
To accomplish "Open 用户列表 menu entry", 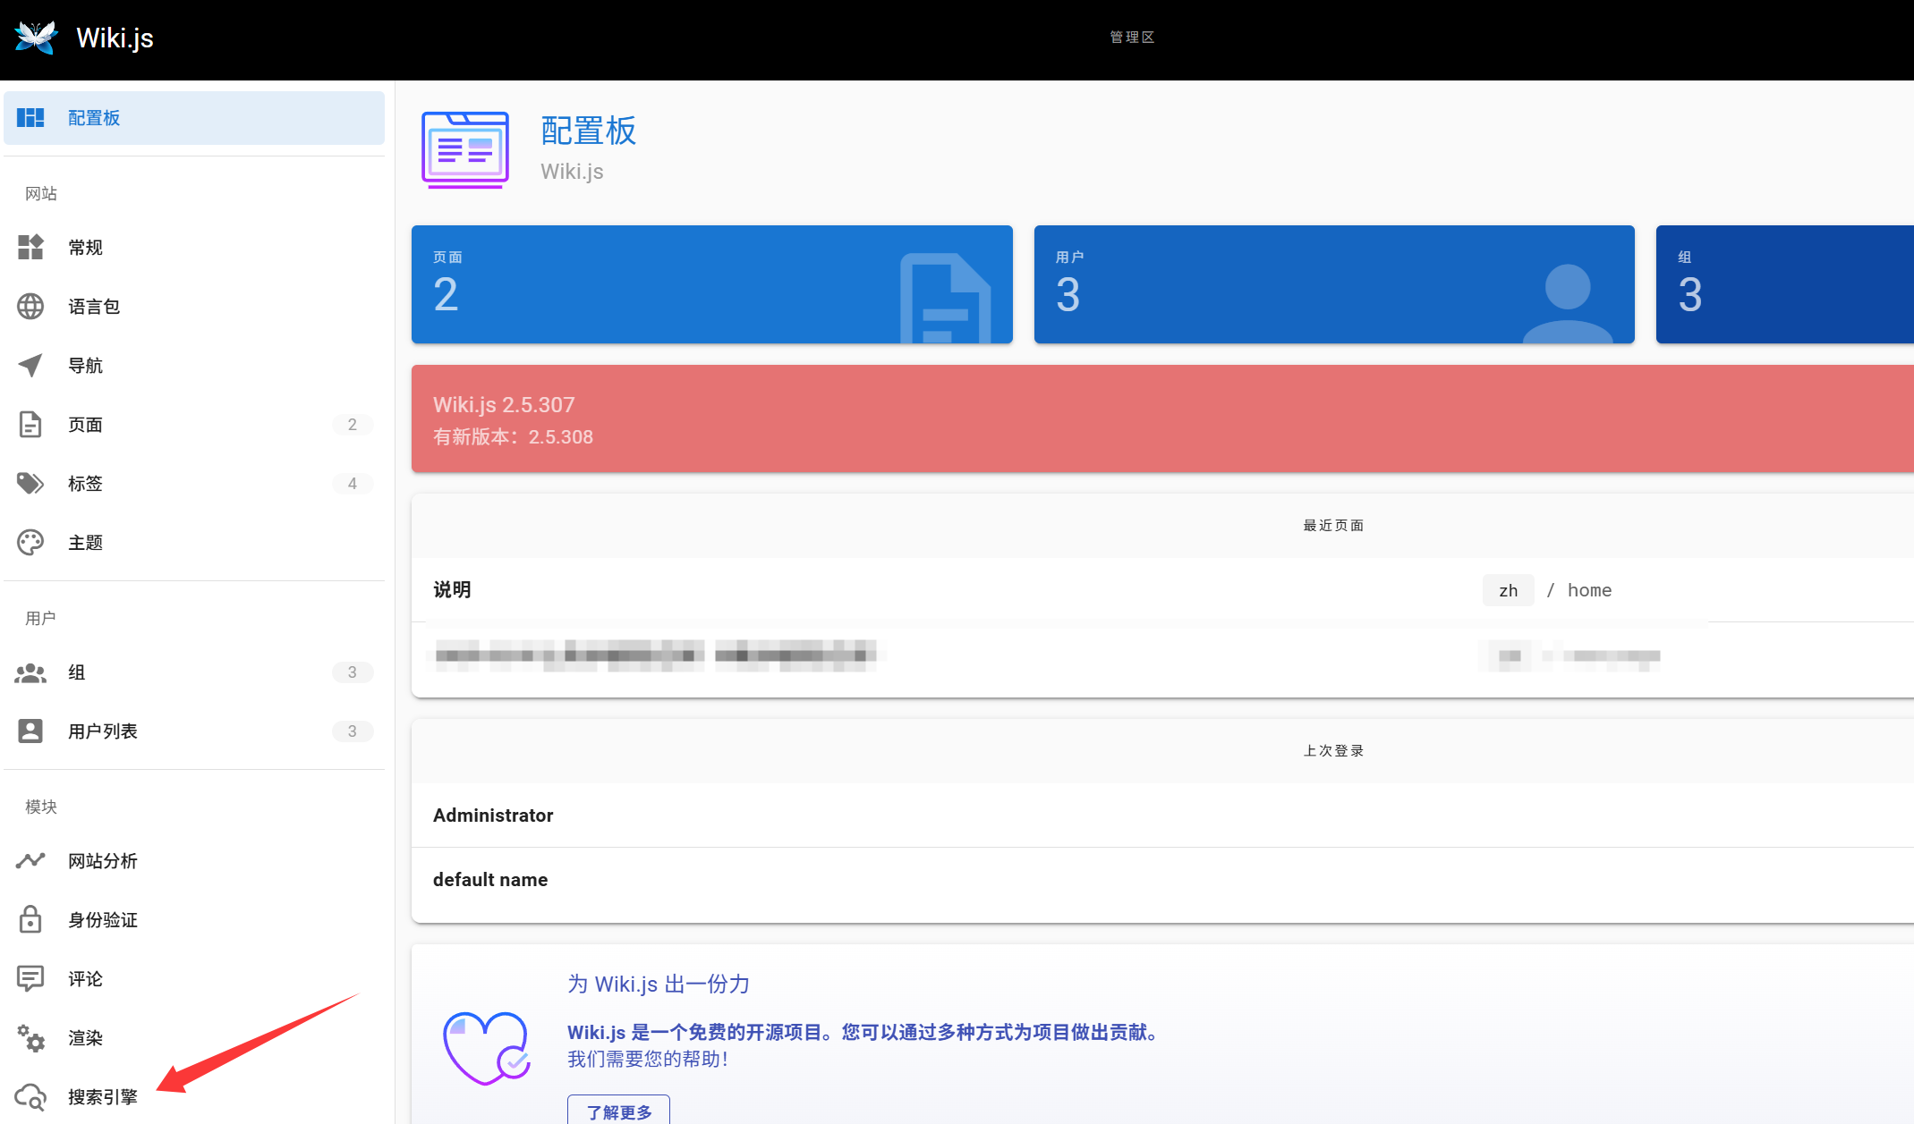I will tap(194, 731).
